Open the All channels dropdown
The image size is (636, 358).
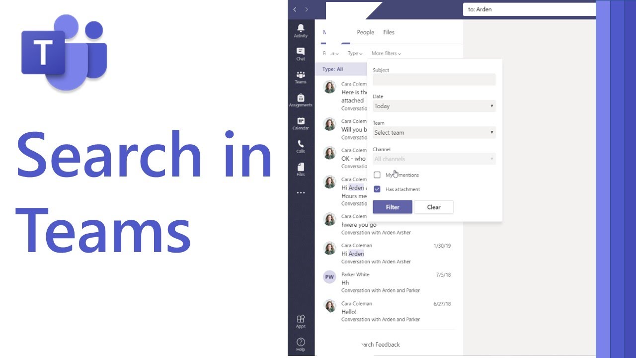click(x=434, y=159)
